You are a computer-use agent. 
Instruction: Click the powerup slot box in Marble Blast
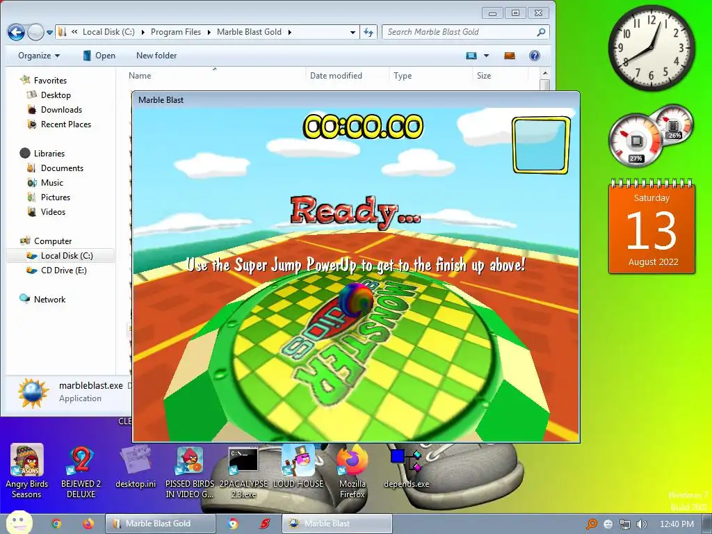(541, 145)
